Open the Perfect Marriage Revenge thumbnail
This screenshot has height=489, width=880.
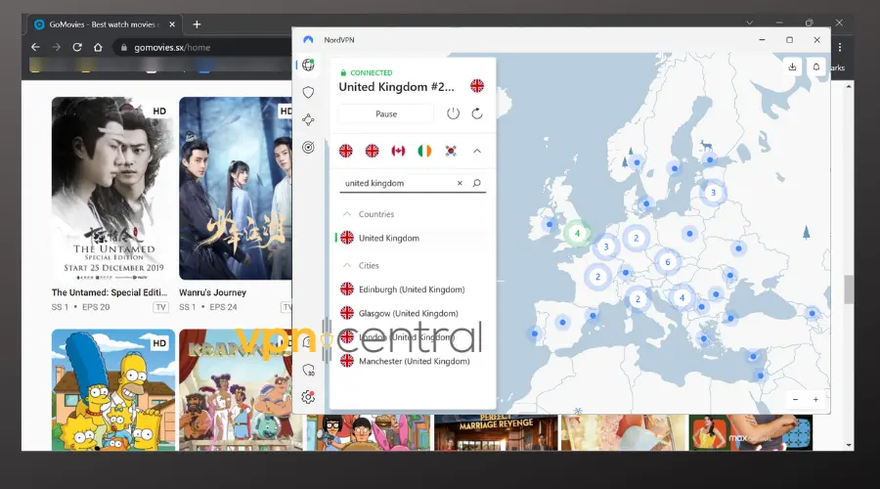[496, 432]
